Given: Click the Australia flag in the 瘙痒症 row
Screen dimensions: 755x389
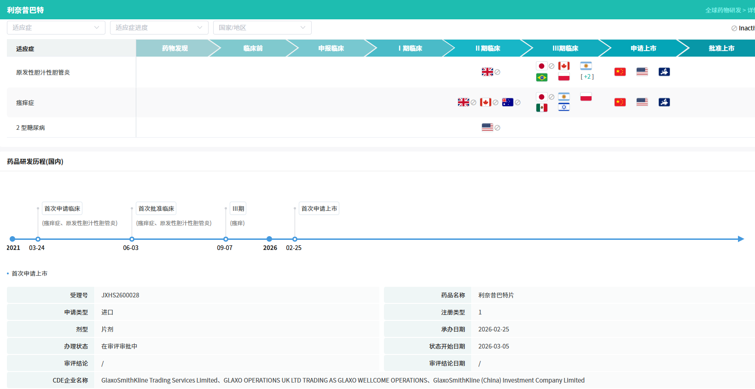Looking at the screenshot, I should (x=507, y=102).
